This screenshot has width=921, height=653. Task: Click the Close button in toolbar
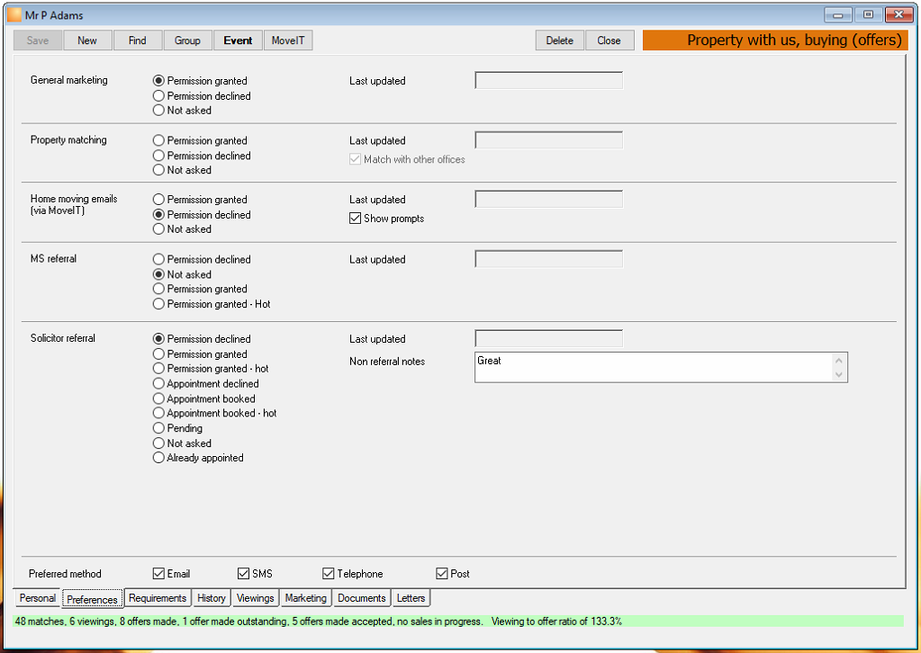[609, 40]
